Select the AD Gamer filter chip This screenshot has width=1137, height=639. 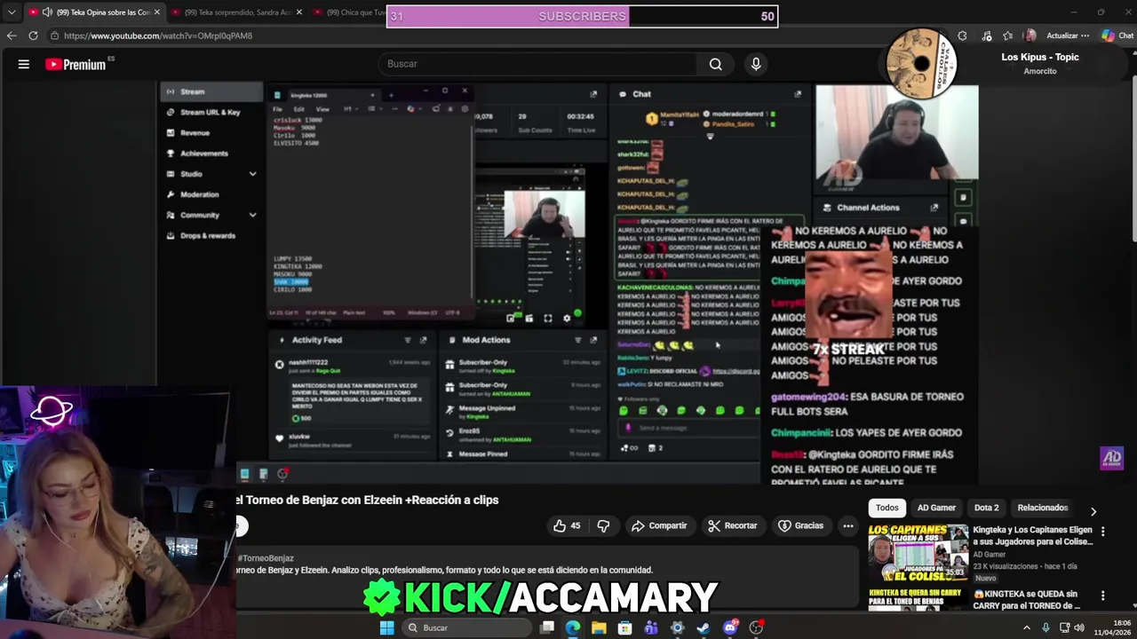(936, 508)
